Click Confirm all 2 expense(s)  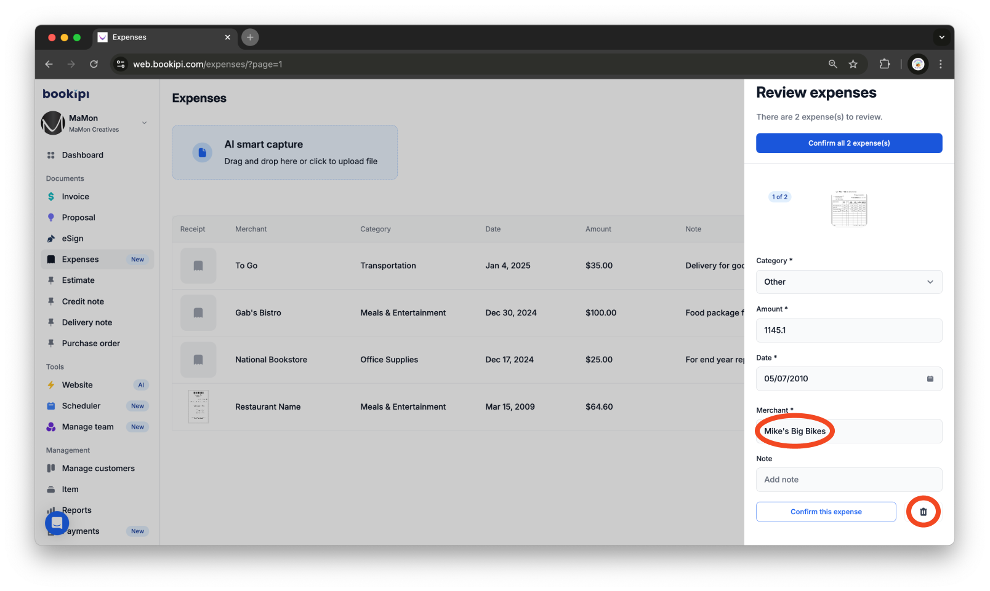click(x=848, y=143)
